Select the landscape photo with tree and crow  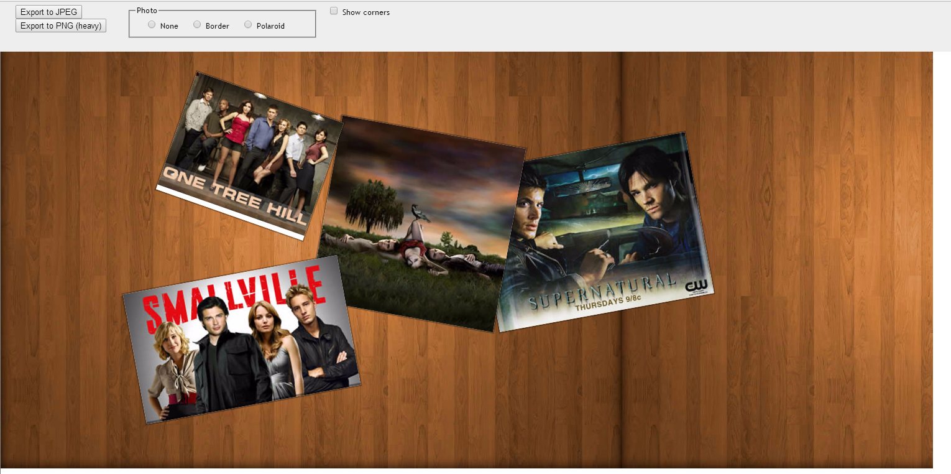click(x=422, y=224)
